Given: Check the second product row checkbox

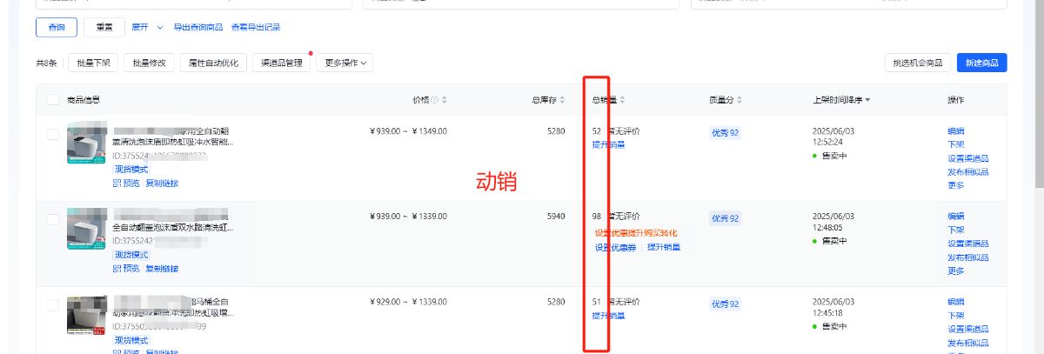Looking at the screenshot, I should click(x=53, y=219).
